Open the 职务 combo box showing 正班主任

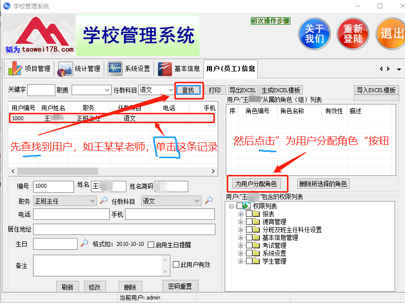click(x=64, y=201)
